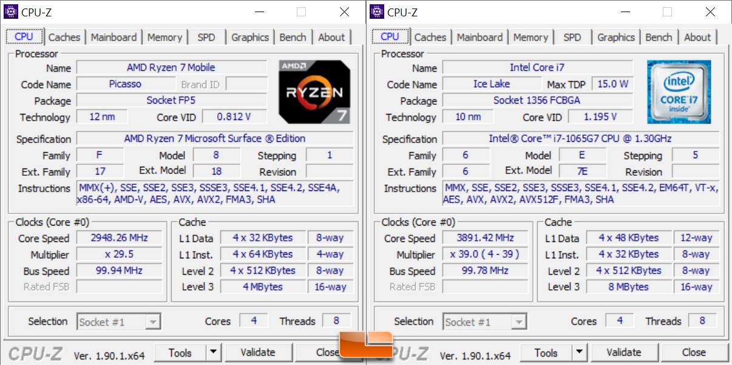This screenshot has width=732, height=365.
Task: Switch to Bench tab in right Intel window
Action: coord(659,37)
